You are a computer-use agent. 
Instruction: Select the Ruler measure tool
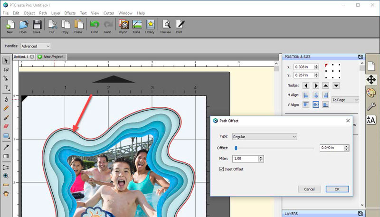[x=6, y=185]
